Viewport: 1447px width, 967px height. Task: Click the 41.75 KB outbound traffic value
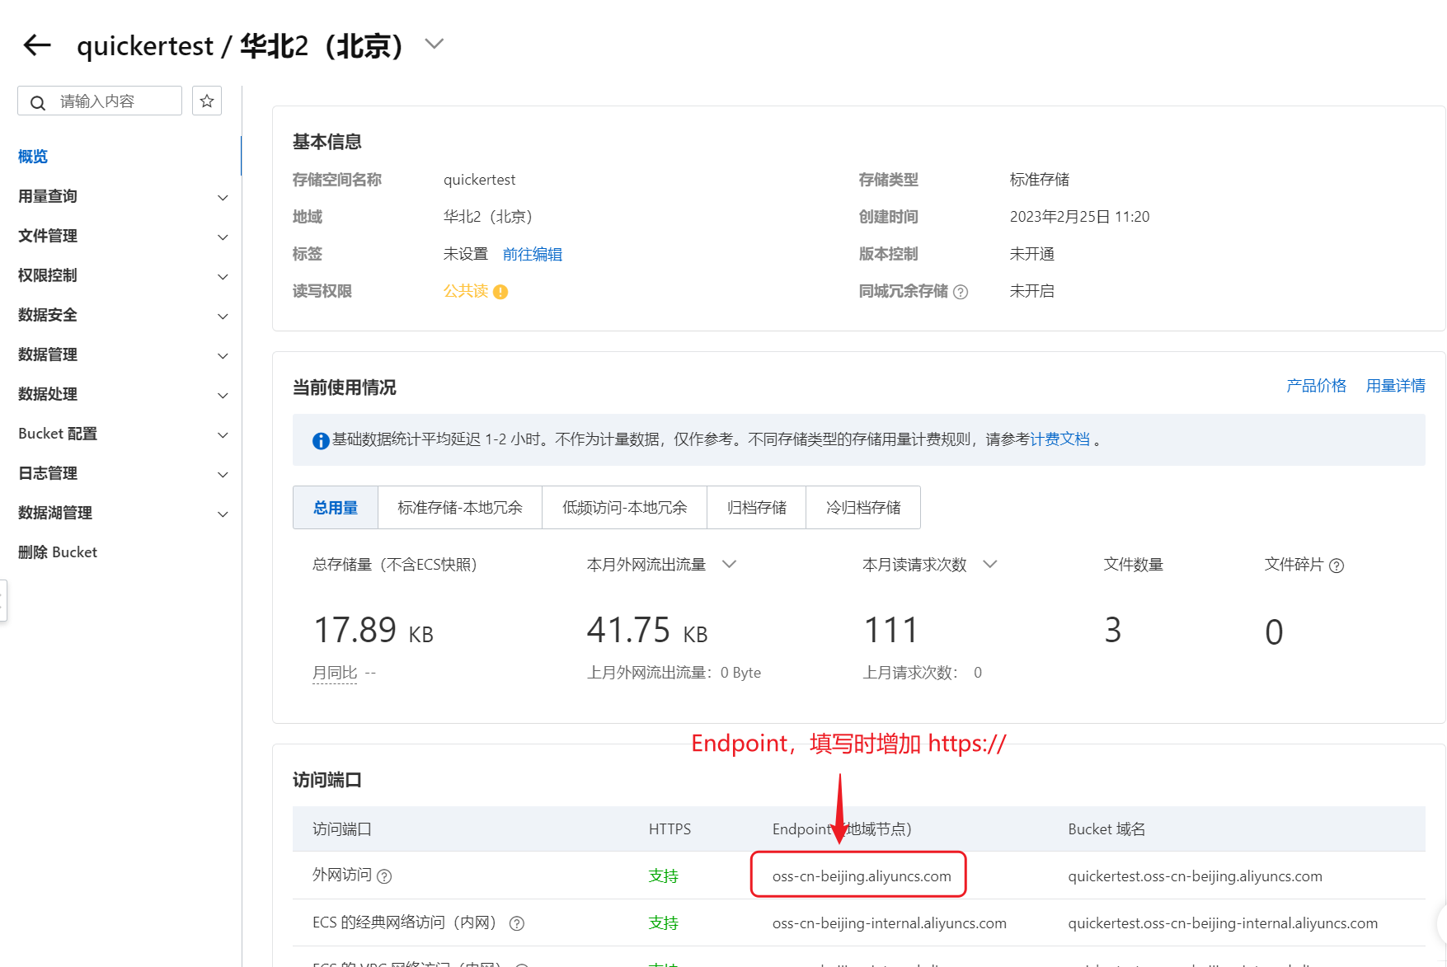647,631
